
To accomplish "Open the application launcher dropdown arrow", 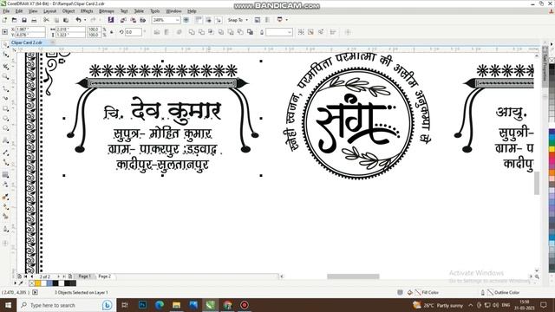I will (x=287, y=20).
